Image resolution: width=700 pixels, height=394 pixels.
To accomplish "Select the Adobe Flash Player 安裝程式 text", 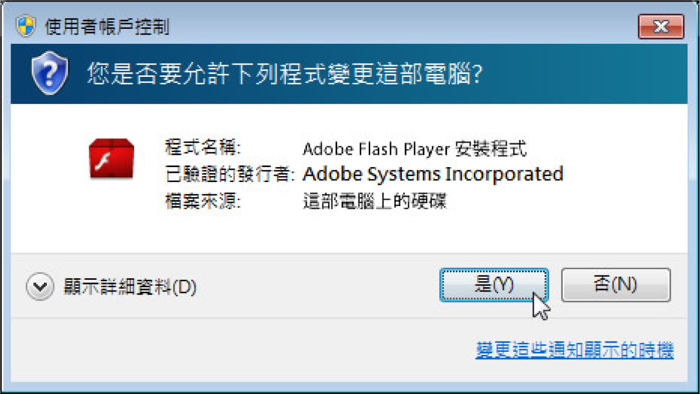I will pos(415,148).
